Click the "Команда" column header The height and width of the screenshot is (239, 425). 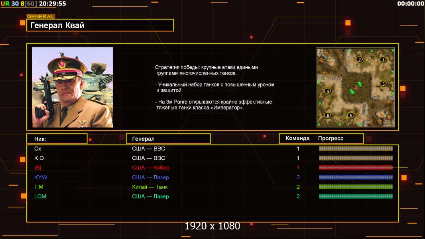click(298, 139)
